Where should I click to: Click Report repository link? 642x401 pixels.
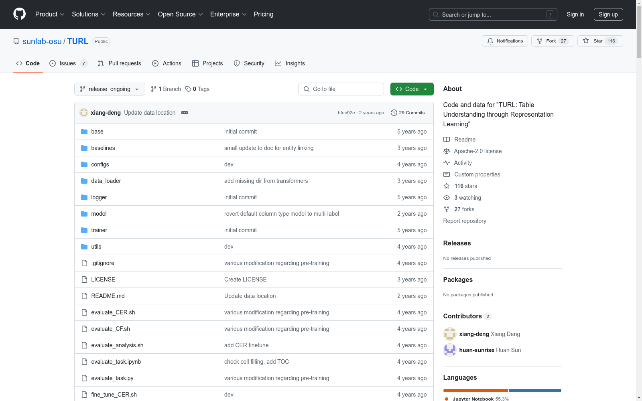tap(465, 221)
